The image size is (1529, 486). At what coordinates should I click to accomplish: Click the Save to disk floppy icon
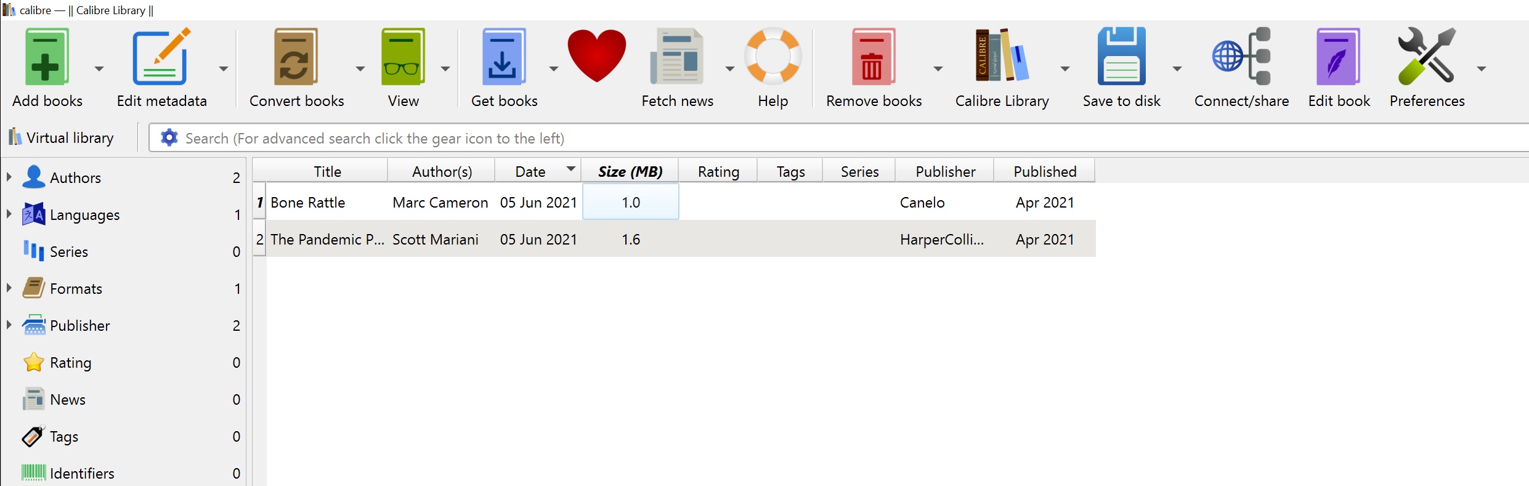point(1121,56)
